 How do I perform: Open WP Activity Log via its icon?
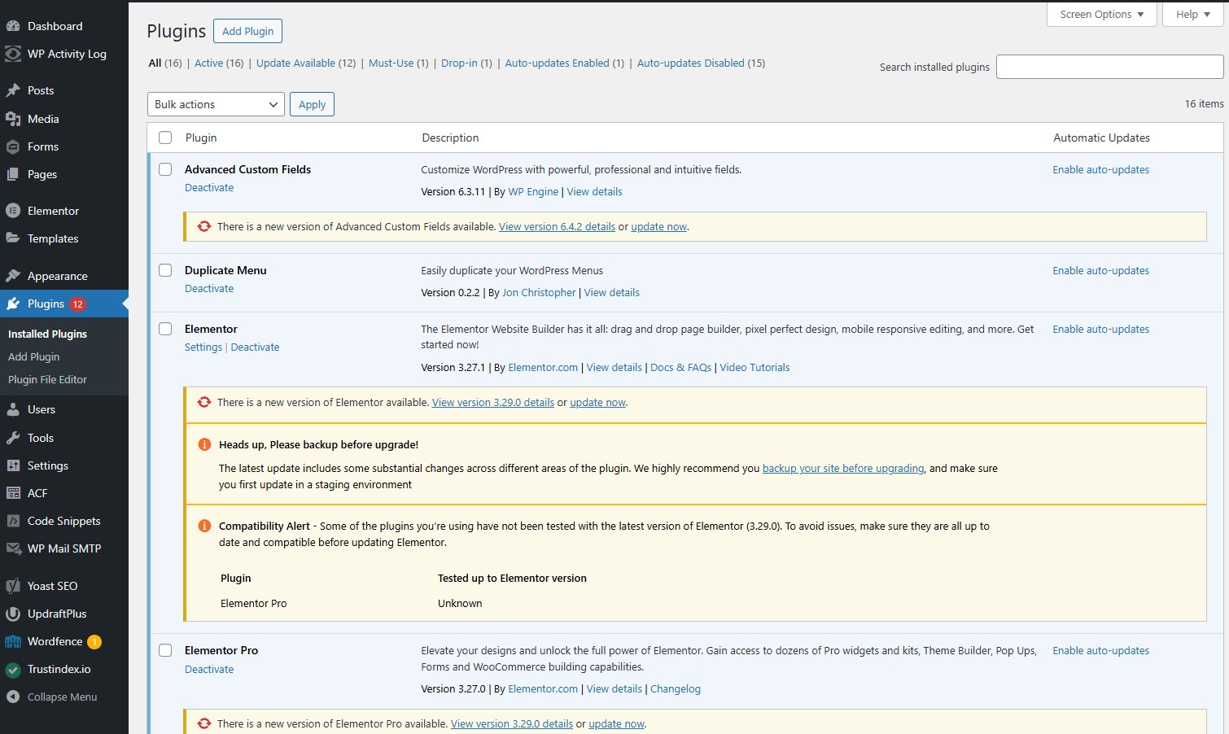13,54
